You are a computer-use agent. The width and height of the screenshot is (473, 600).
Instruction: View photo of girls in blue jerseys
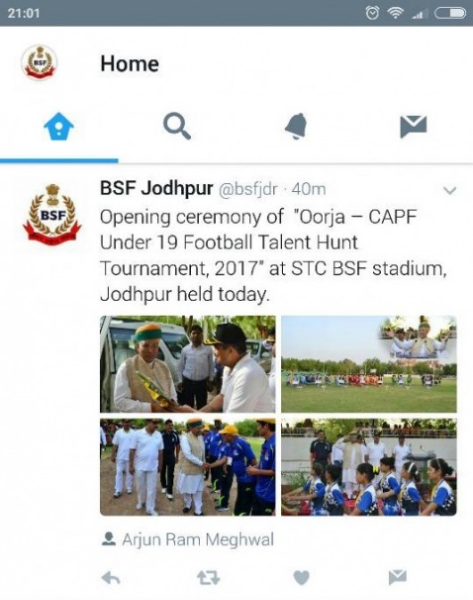[x=369, y=467]
